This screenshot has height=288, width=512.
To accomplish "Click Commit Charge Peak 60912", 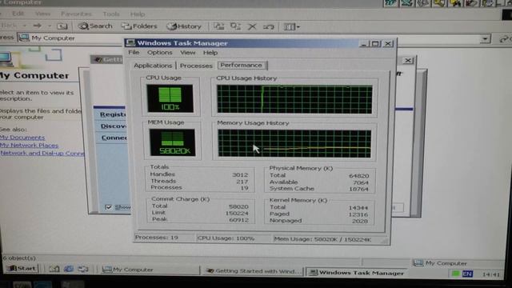I will coord(238,220).
